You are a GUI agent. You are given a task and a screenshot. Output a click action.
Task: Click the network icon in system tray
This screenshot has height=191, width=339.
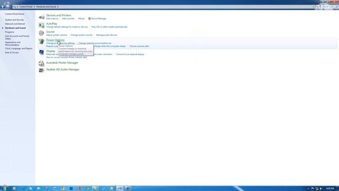[317, 189]
